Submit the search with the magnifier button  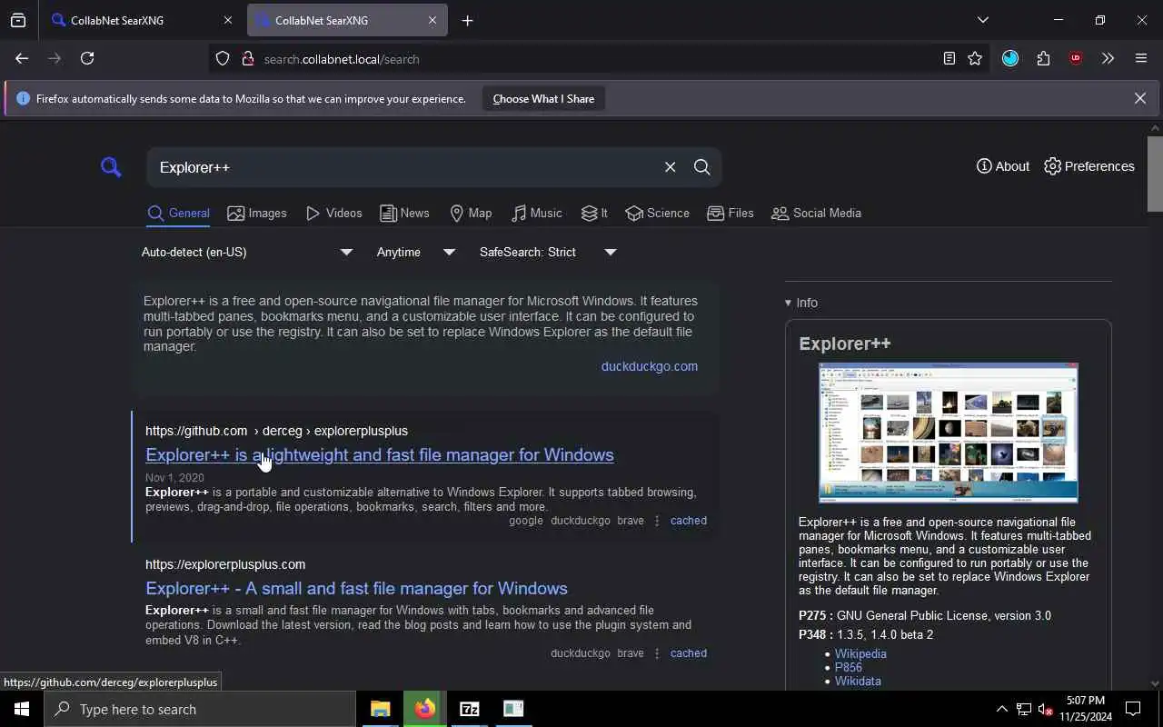coord(701,167)
